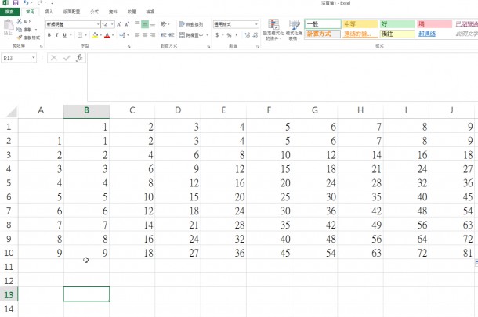
Task: Click the Paste clipboard icon
Action: [9, 25]
